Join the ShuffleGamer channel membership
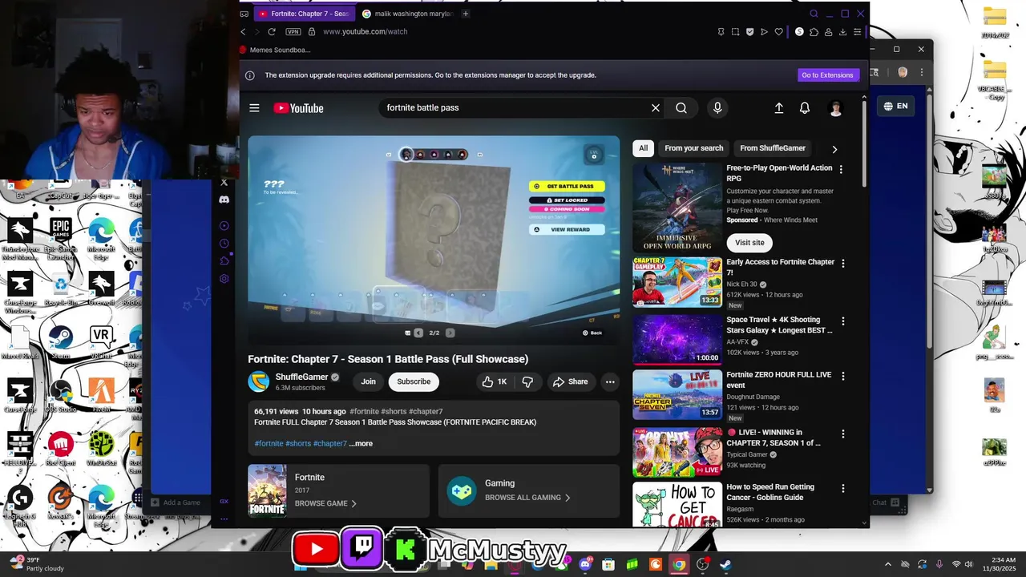Image resolution: width=1026 pixels, height=577 pixels. click(x=368, y=381)
